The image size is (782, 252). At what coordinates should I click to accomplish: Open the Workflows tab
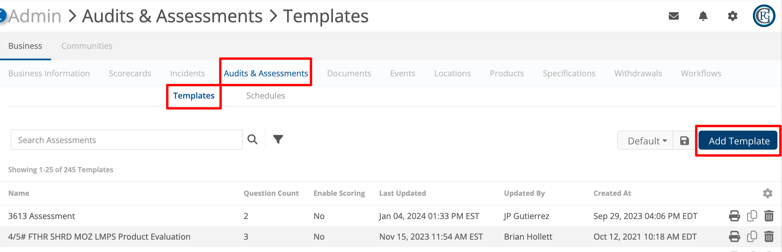pos(701,73)
